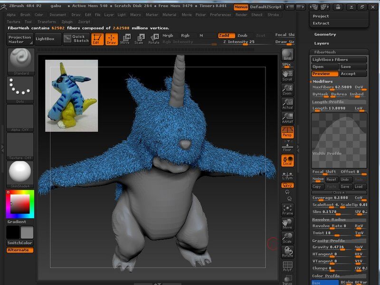The width and height of the screenshot is (380, 285).
Task: Click the Actual size icon
Action: coord(287,104)
